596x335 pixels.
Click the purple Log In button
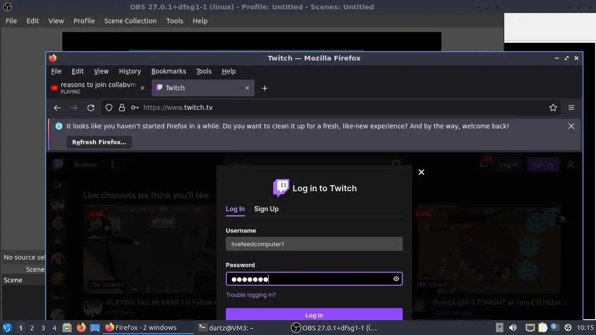[314, 315]
